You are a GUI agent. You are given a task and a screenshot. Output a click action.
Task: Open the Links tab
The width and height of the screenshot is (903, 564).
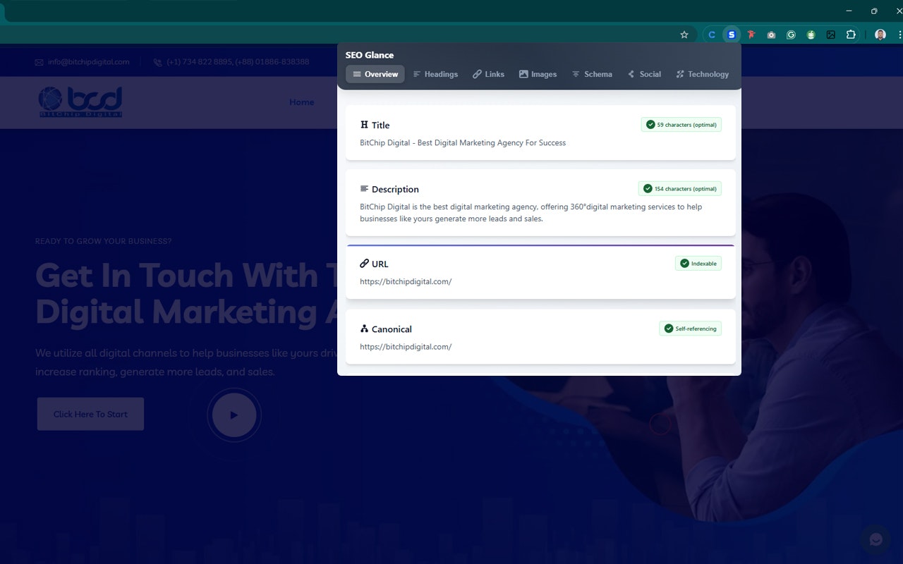[489, 74]
